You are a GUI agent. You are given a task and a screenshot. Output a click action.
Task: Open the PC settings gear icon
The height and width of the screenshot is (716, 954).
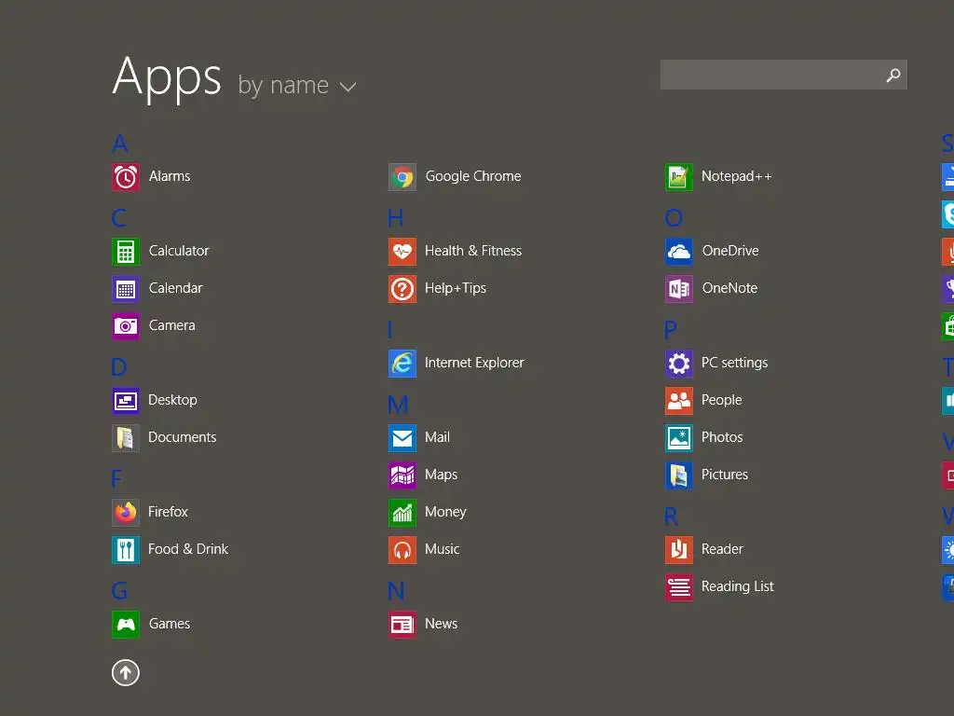point(679,363)
